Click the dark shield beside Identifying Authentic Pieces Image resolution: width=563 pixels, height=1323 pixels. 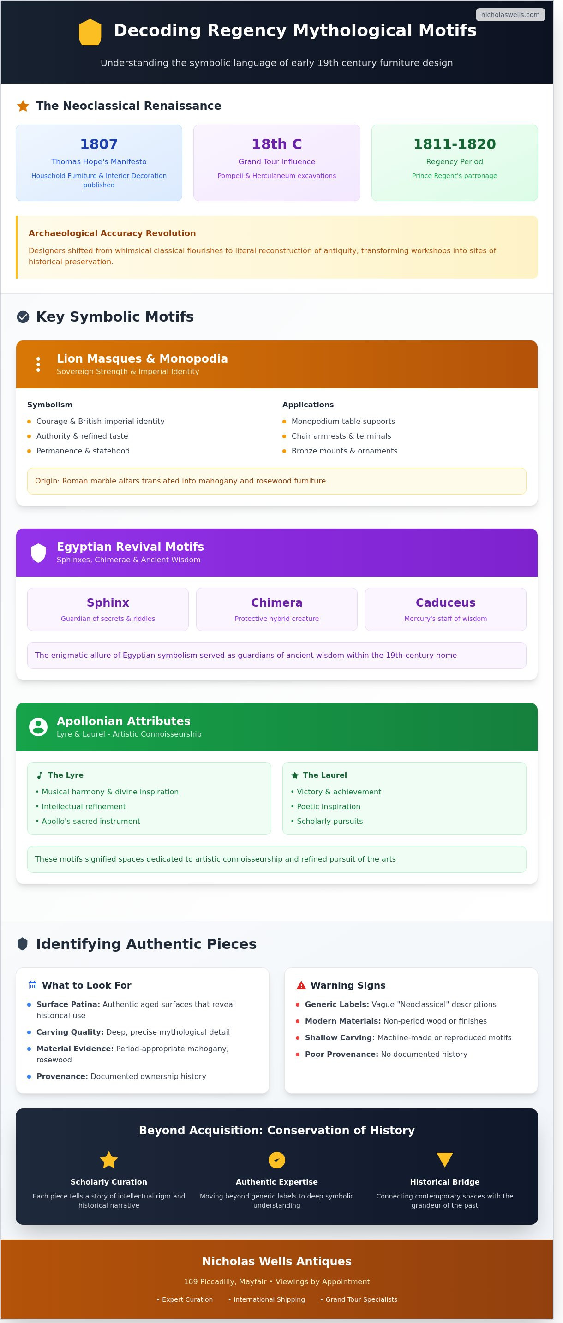[x=23, y=944]
